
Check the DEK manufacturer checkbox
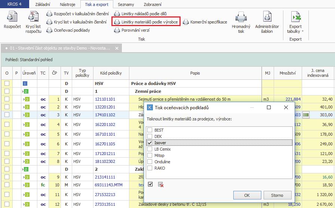150,136
